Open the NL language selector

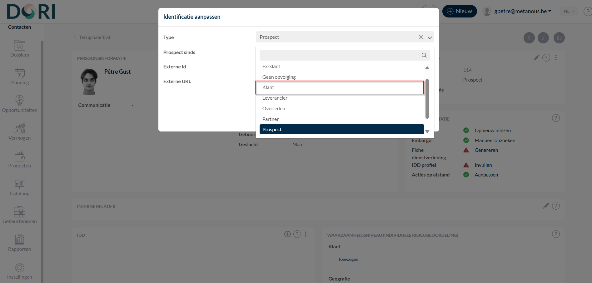click(569, 11)
